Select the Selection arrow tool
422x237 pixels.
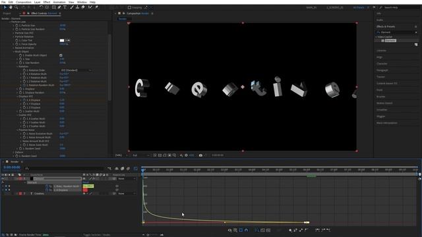click(x=5, y=7)
